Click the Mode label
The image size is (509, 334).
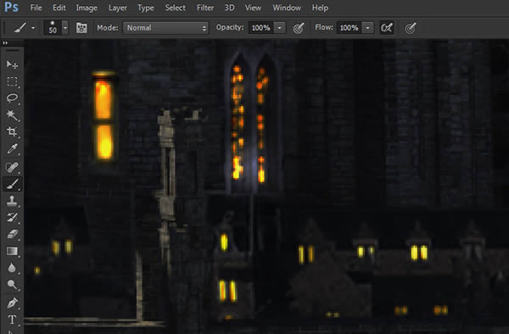click(x=108, y=28)
